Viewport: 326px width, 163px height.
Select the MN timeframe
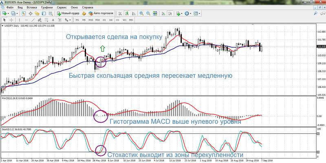131,20
